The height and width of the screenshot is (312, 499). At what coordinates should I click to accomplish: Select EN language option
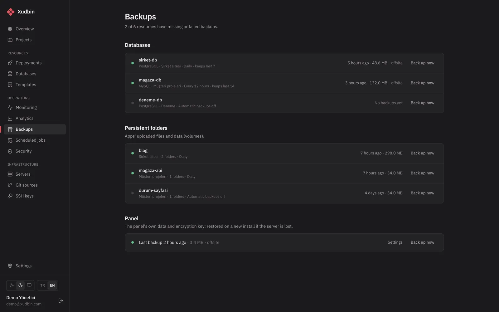pyautogui.click(x=52, y=285)
